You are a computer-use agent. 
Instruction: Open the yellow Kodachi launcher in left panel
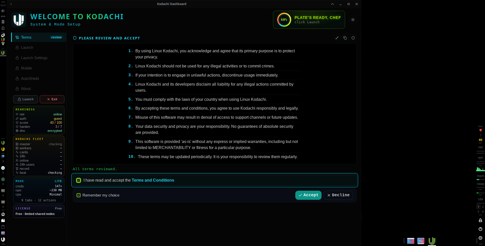tap(3, 149)
